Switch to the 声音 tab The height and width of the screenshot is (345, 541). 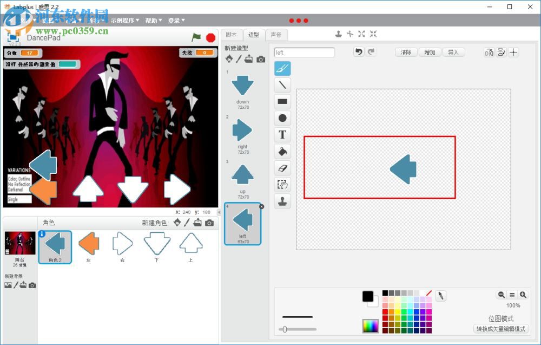(x=276, y=35)
